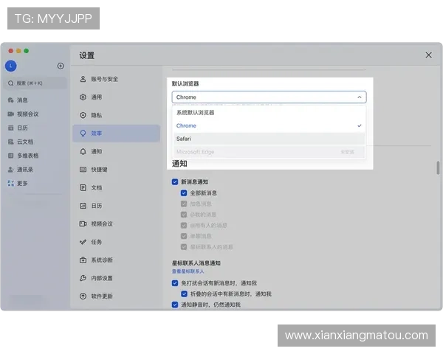Open 系统诊断 settings section

[x=116, y=260]
